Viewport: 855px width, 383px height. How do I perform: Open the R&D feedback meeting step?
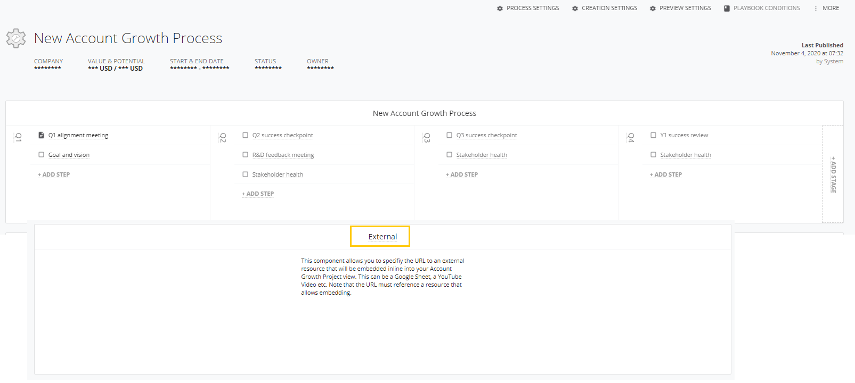pyautogui.click(x=283, y=155)
